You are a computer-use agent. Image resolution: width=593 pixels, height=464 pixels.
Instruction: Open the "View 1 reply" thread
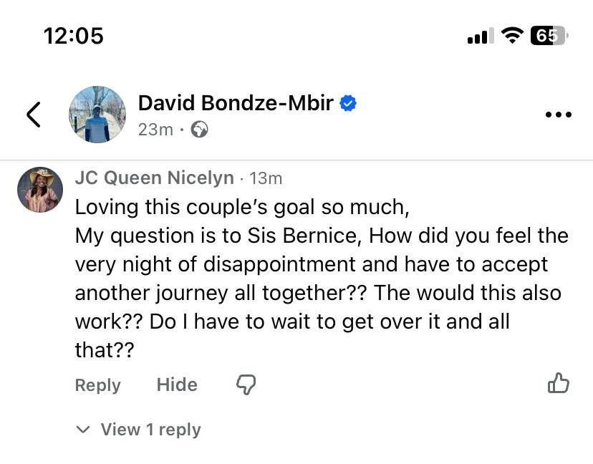150,430
